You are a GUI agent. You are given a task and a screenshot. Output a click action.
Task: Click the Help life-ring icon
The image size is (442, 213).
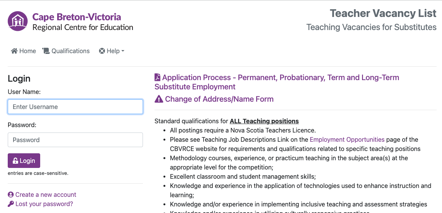coord(102,51)
